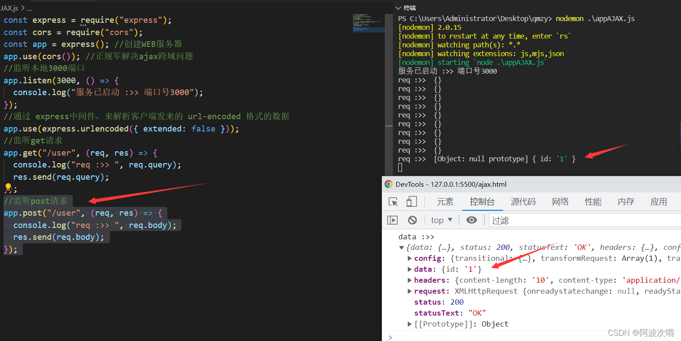Click the breadcrumb ellipsis after JAX.js
The height and width of the screenshot is (341, 681).
29,8
